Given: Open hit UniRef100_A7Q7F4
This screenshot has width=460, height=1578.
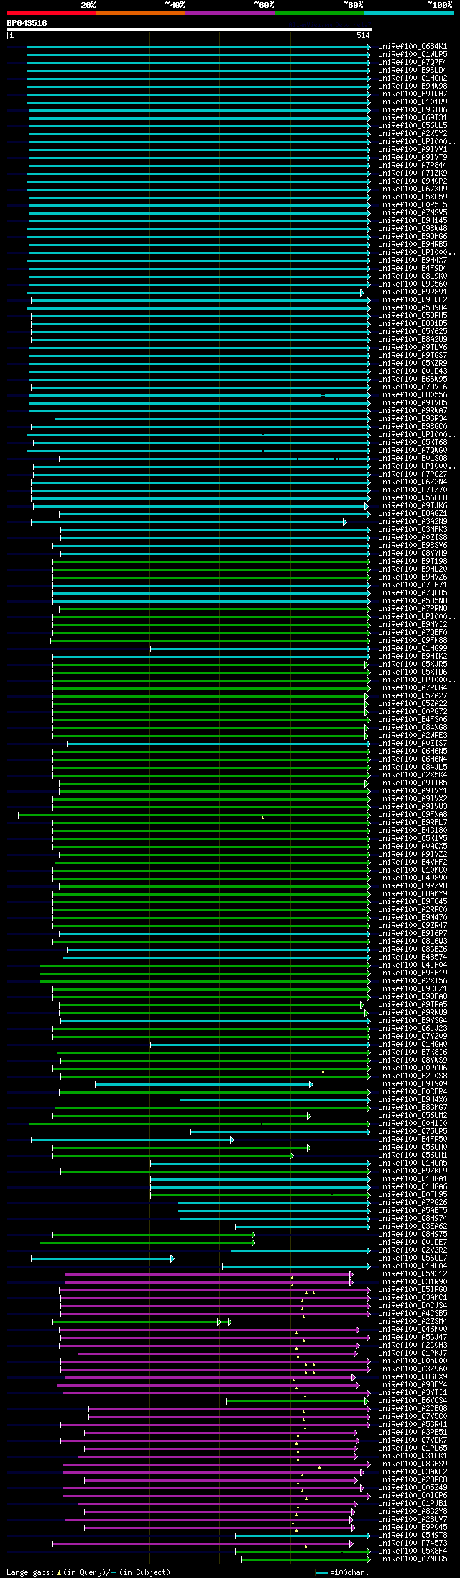Looking at the screenshot, I should click(x=413, y=62).
